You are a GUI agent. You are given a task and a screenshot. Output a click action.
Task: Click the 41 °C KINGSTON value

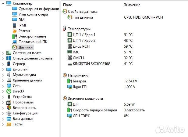pyautogui.click(x=128, y=64)
